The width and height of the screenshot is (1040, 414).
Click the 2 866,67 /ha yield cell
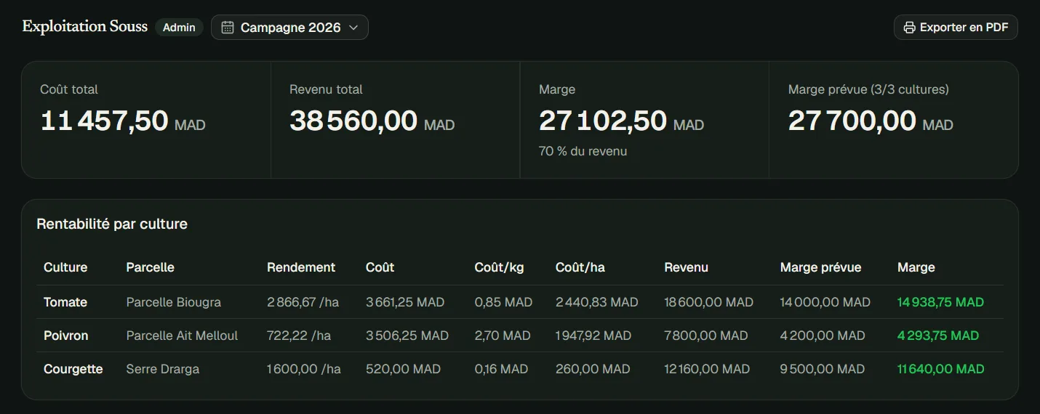coord(303,302)
